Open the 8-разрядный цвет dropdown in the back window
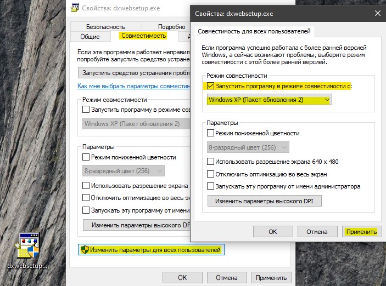The width and height of the screenshot is (386, 286). pos(124,171)
